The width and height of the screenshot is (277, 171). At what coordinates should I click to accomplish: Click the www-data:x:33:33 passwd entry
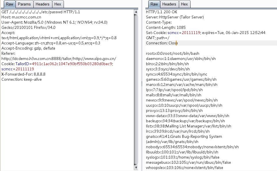187,116
